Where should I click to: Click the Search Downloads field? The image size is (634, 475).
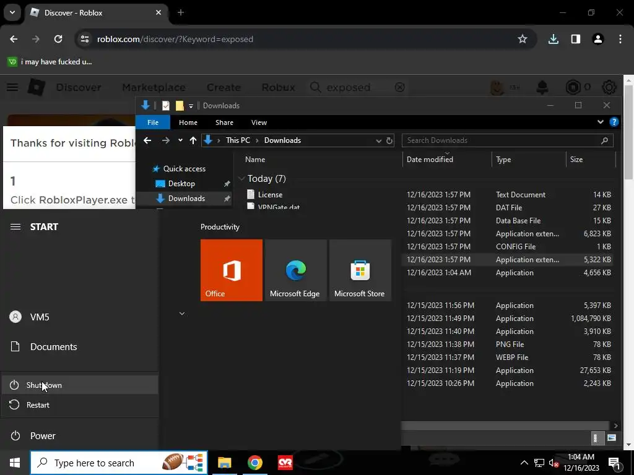508,140
